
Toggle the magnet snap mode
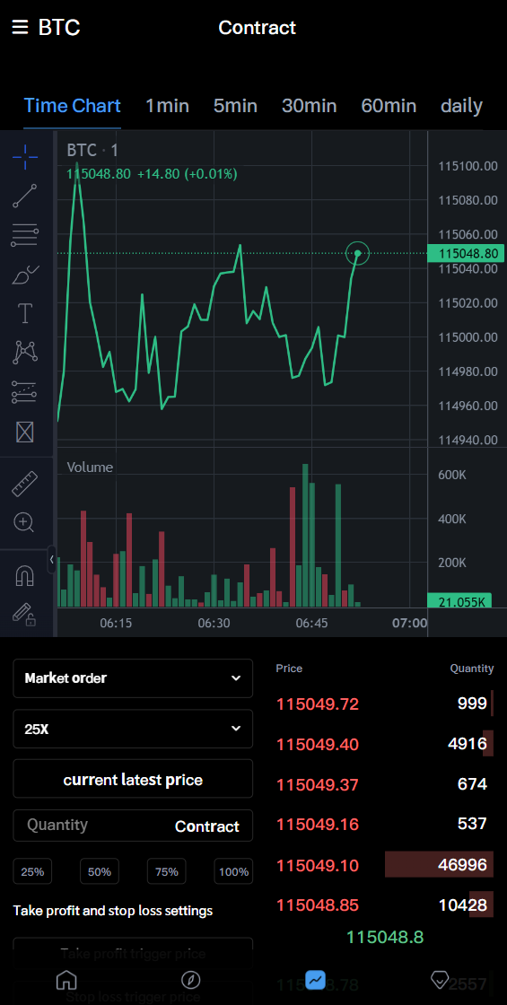click(25, 577)
